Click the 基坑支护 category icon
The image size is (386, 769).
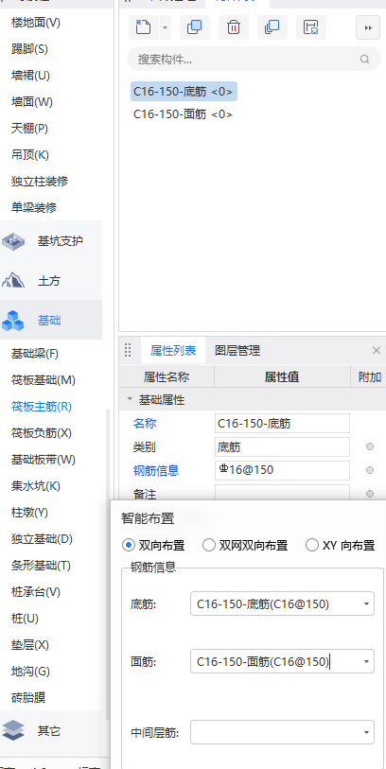pos(13,241)
